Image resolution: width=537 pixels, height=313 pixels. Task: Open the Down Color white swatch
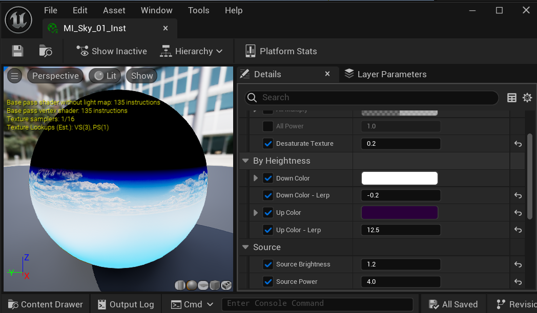click(x=399, y=178)
